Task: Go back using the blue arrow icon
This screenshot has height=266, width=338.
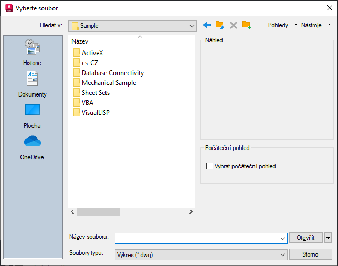Action: point(207,25)
